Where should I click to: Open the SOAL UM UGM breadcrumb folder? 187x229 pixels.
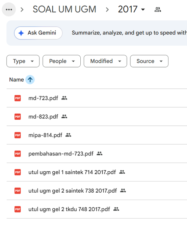[64, 9]
